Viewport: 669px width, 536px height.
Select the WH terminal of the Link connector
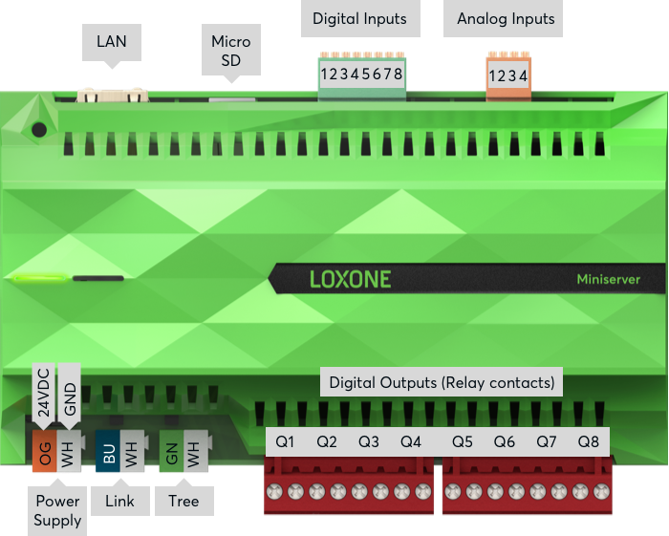(x=132, y=452)
